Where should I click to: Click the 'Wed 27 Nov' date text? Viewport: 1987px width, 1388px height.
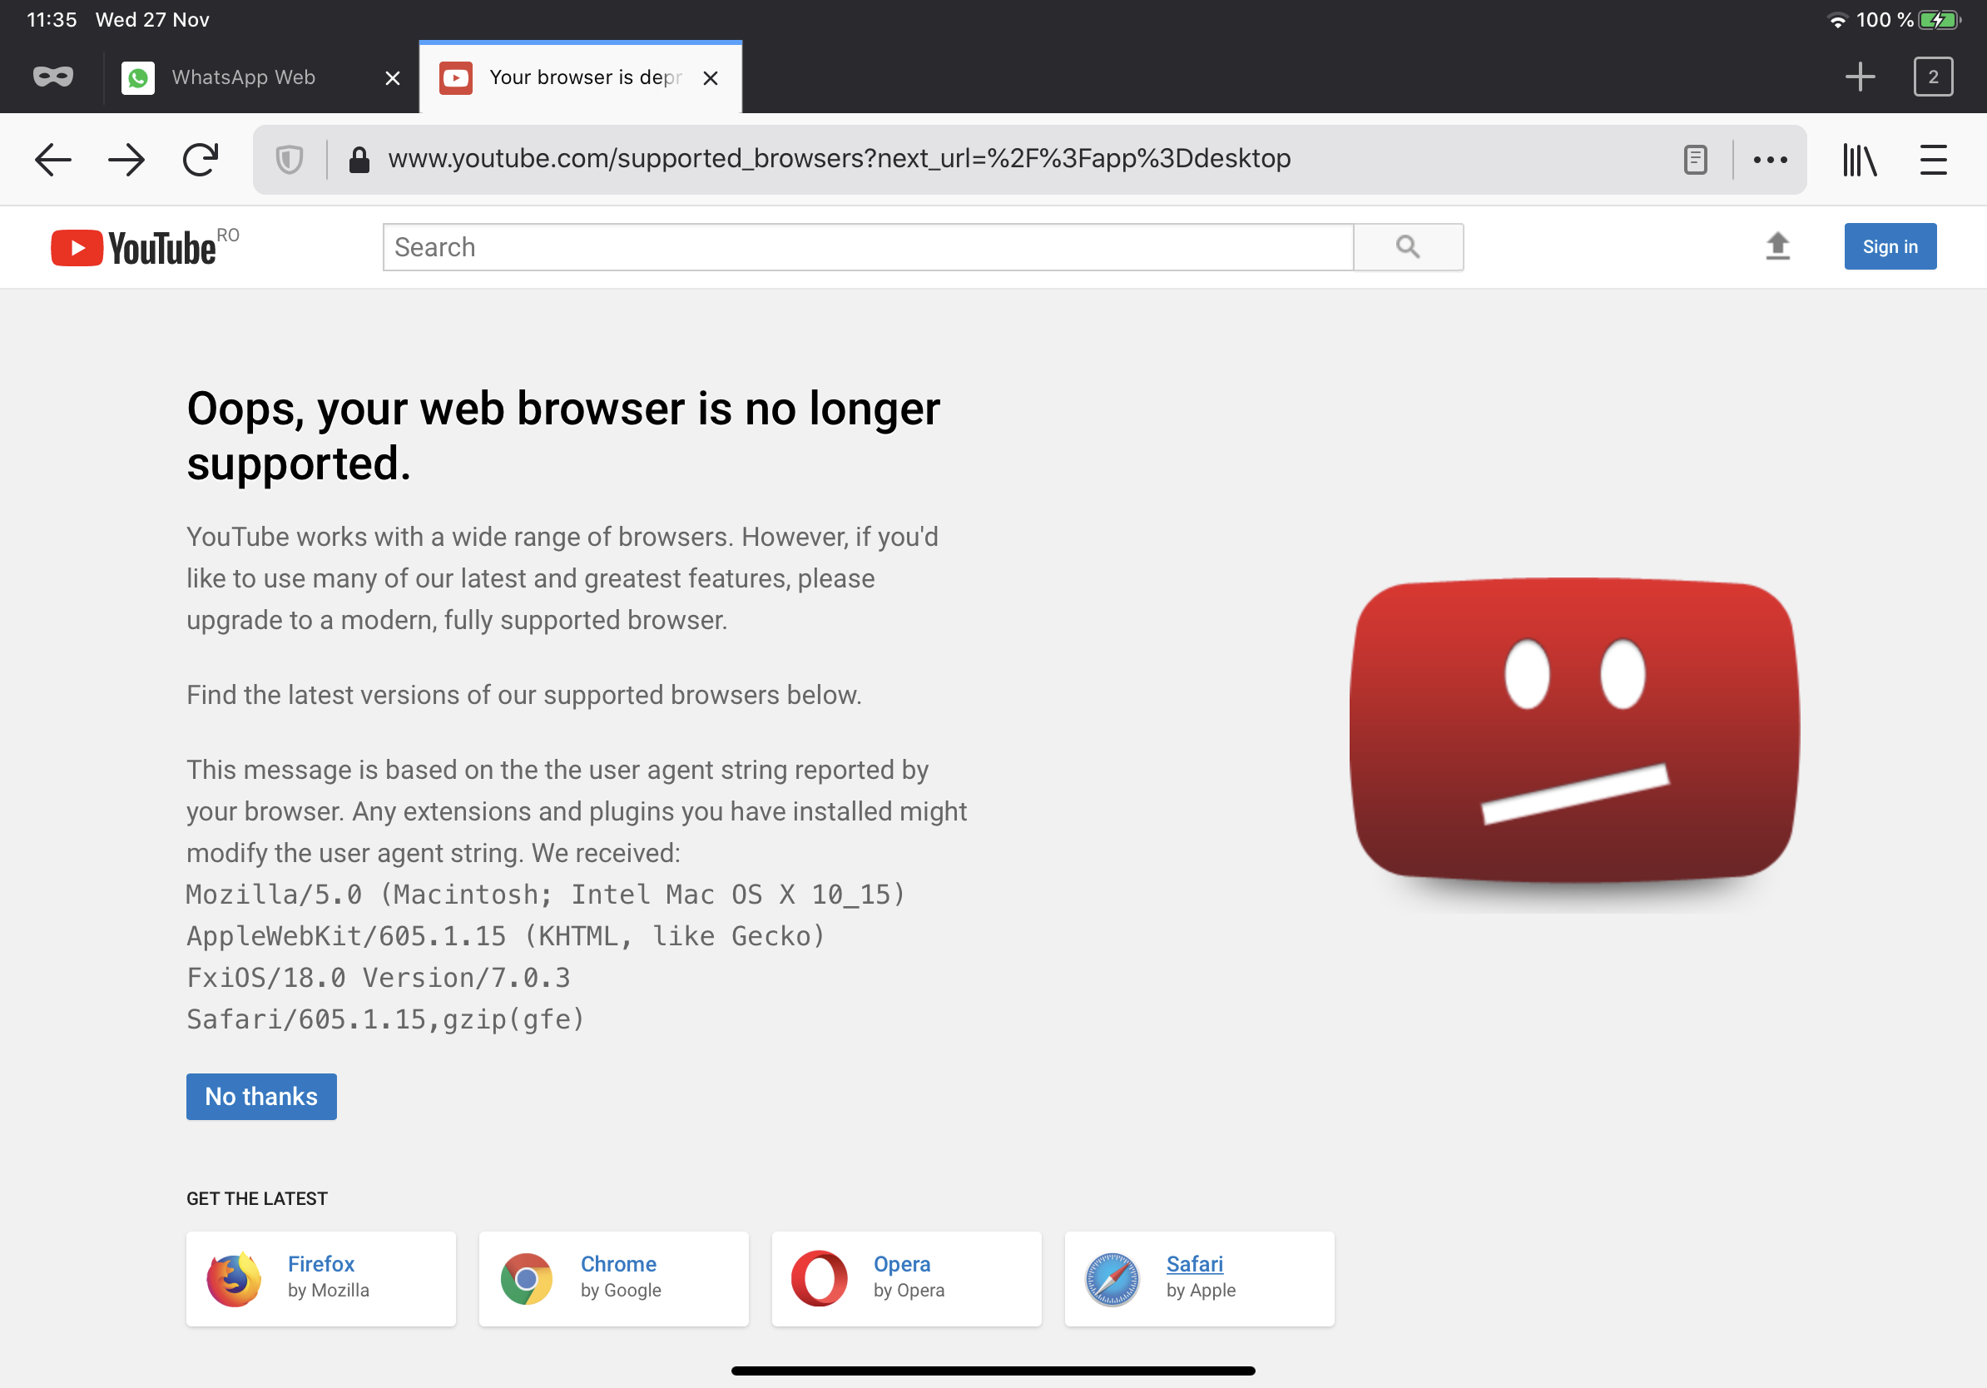click(x=152, y=19)
